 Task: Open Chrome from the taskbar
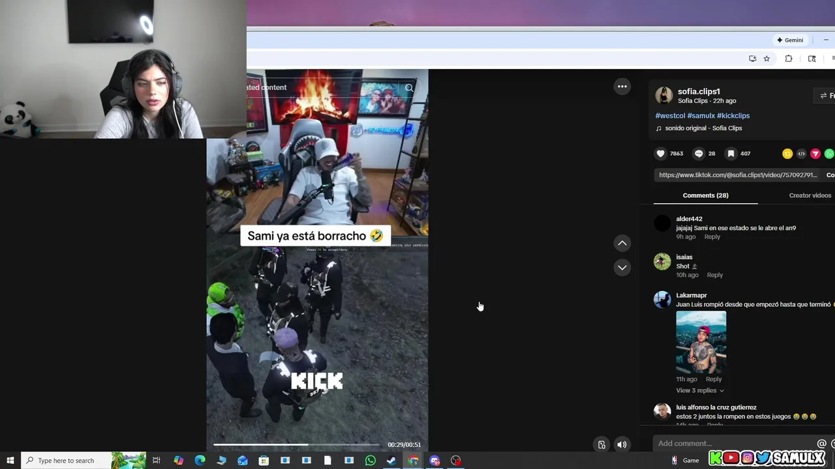tap(414, 461)
